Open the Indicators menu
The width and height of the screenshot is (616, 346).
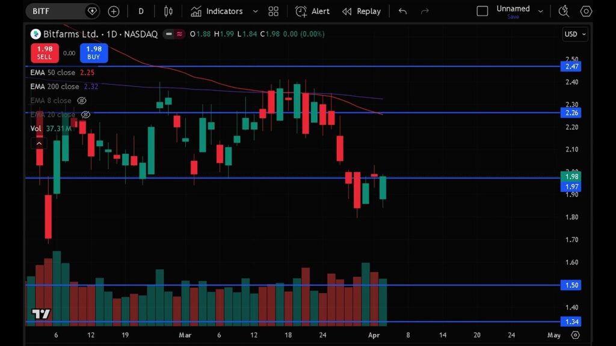coord(217,11)
